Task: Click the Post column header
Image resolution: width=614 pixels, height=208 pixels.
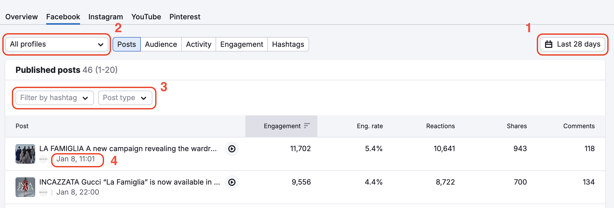Action: point(22,126)
